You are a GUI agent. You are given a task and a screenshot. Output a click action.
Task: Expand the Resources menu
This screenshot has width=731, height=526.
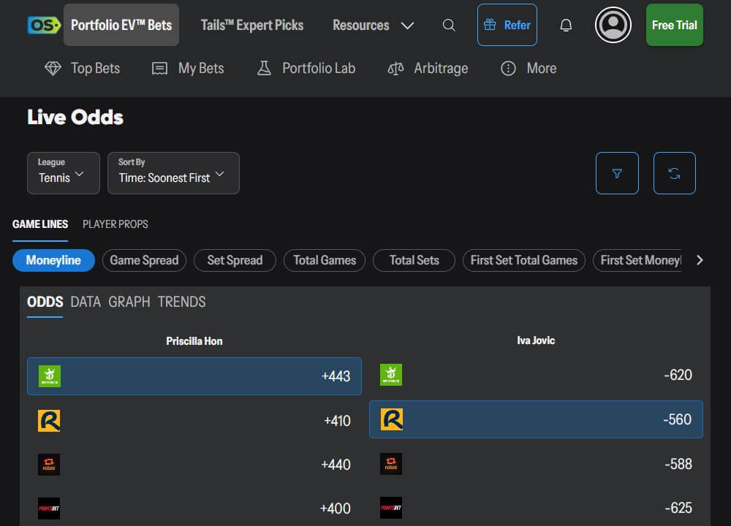373,25
